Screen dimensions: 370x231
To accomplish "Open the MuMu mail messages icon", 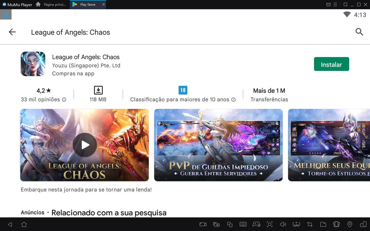I will [x=328, y=5].
